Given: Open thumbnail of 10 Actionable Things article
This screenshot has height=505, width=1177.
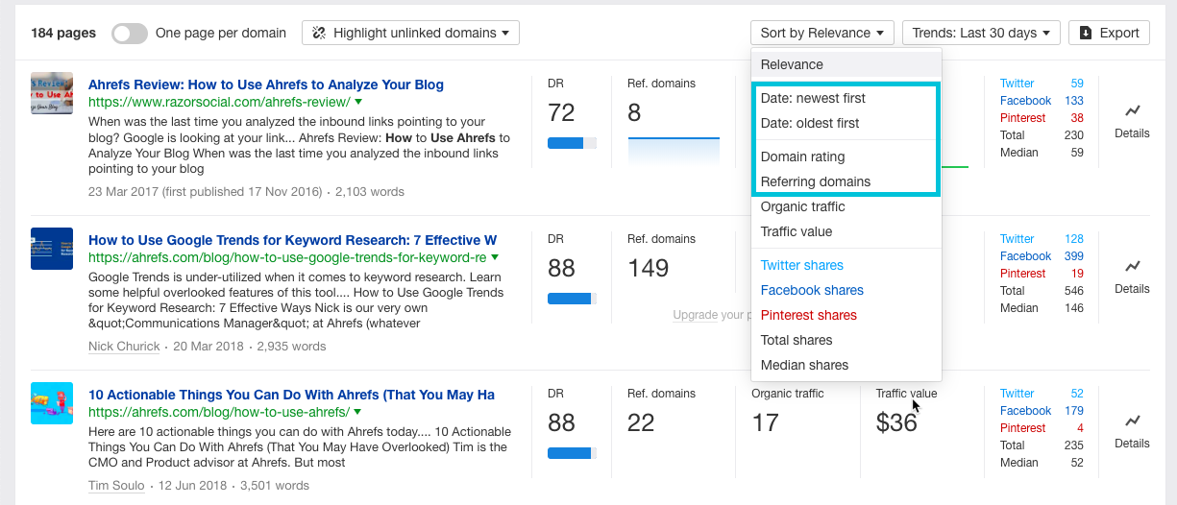Looking at the screenshot, I should pyautogui.click(x=52, y=403).
